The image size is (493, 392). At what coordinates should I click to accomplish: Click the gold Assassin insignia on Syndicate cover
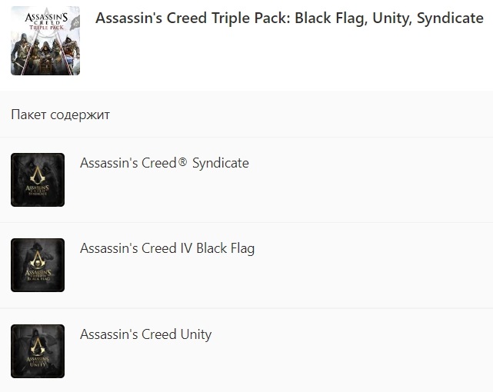coord(38,174)
